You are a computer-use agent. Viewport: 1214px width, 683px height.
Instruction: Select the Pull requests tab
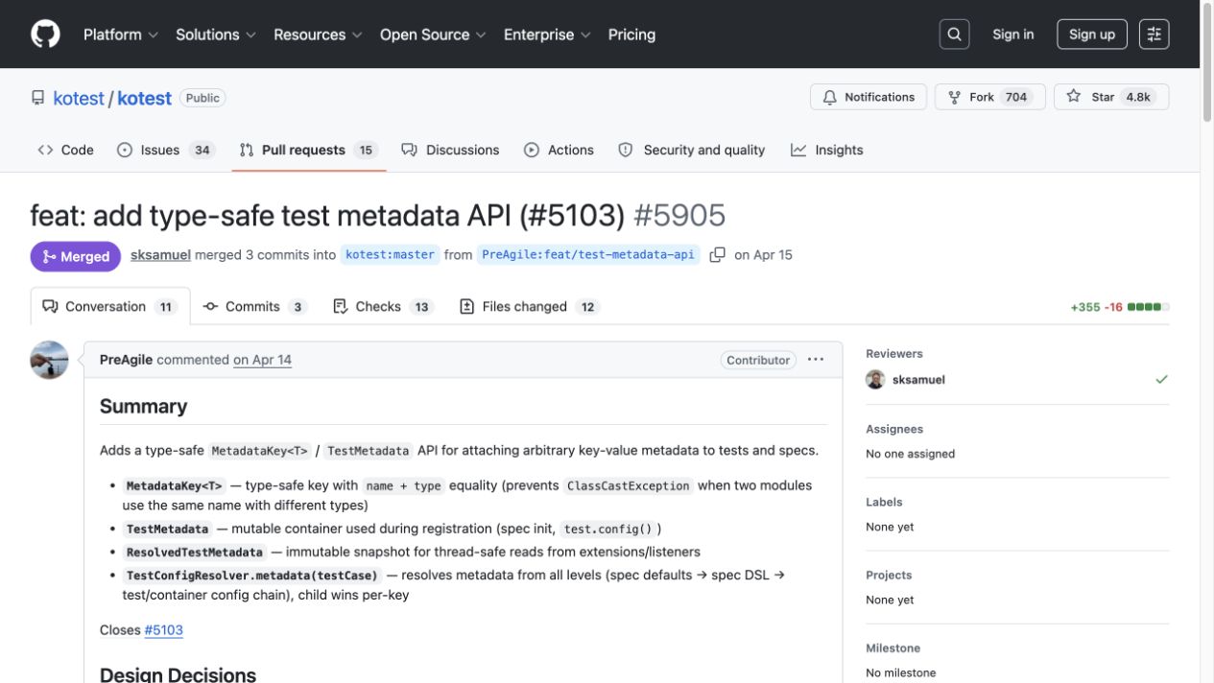coord(309,150)
